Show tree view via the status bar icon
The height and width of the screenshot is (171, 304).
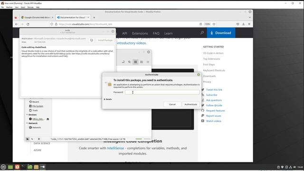(32, 139)
